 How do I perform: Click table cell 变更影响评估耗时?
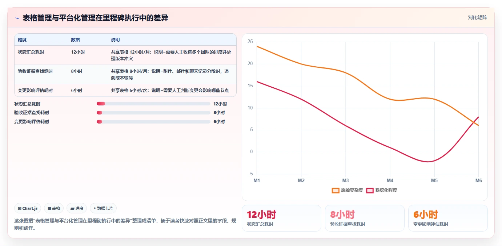(x=35, y=91)
